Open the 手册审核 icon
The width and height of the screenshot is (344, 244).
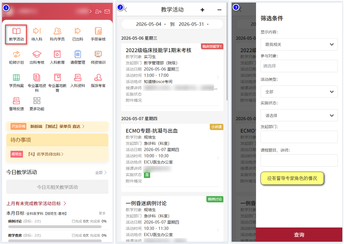click(x=98, y=34)
